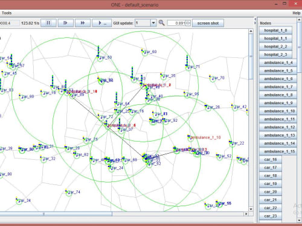This screenshot has width=302, height=226.
Task: Choose the ambulance_1_10 node button
Action: (278, 111)
